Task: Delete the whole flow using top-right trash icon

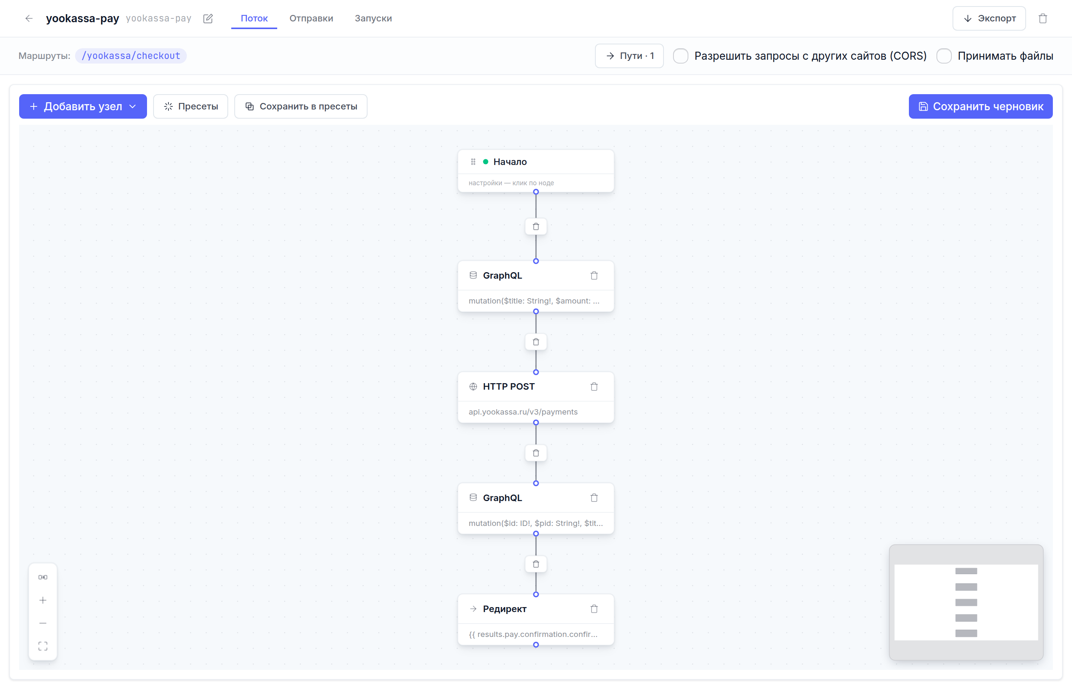Action: (1043, 18)
